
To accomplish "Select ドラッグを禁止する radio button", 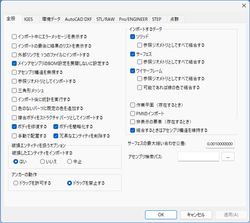I will [x=69, y=183].
